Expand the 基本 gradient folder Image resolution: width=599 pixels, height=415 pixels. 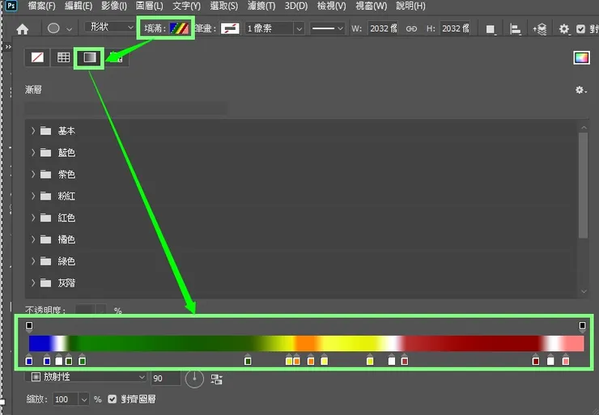[x=33, y=131]
